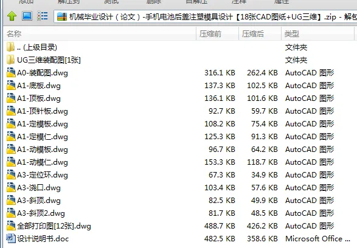Select file name A1-顶针板.dwg
Image resolution: width=357 pixels, height=248 pixels.
43,111
